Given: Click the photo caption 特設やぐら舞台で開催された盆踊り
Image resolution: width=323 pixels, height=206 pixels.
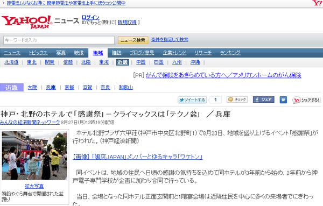Looking at the screenshot, I should click(33, 196).
